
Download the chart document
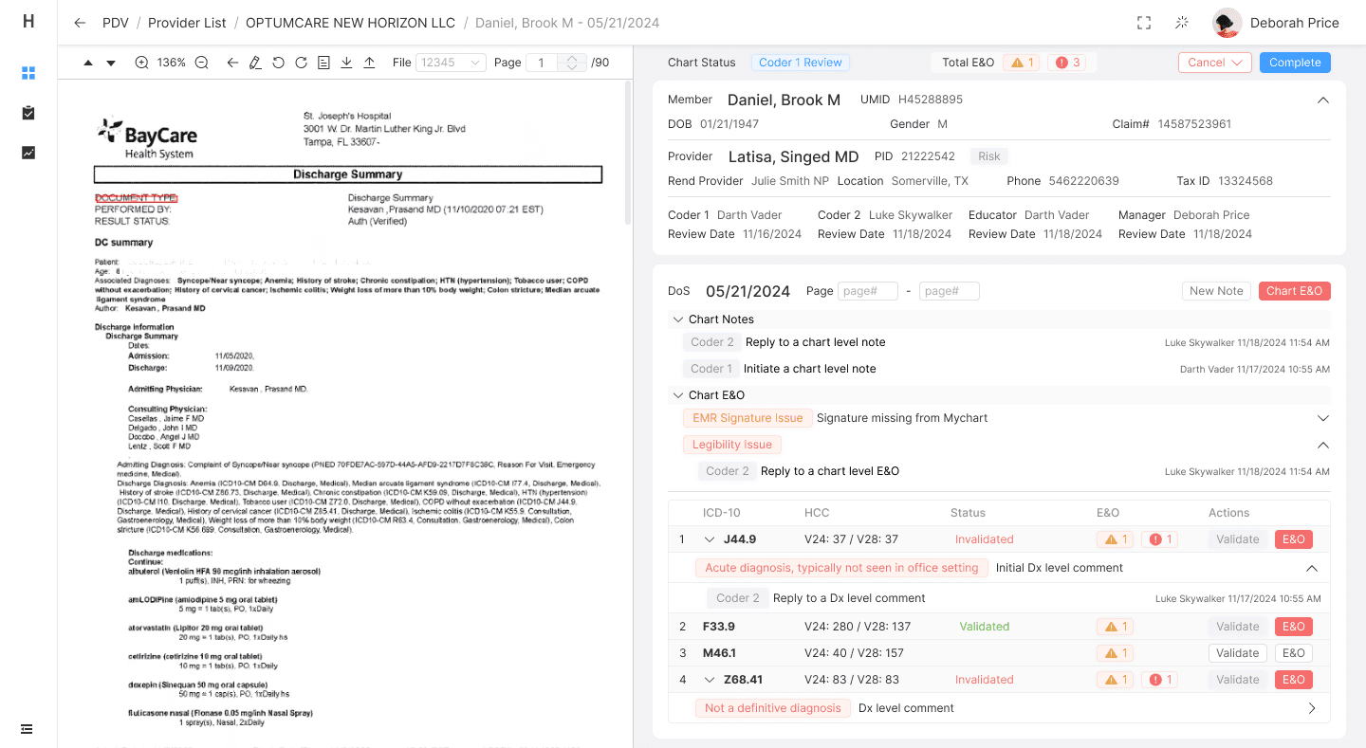(346, 63)
